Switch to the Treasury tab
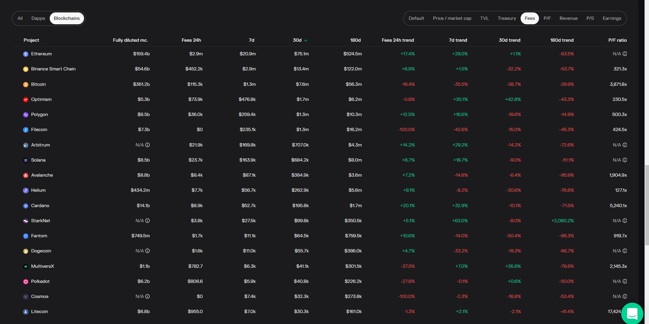649x324 pixels. 507,18
